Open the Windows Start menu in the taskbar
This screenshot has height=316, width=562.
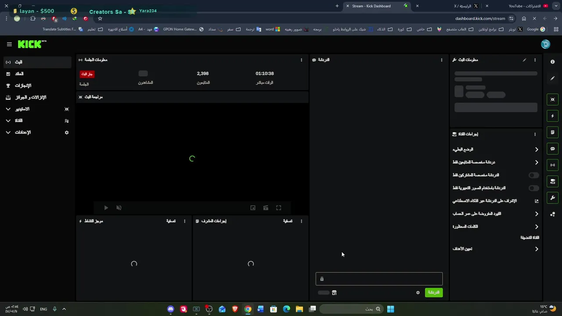390,309
